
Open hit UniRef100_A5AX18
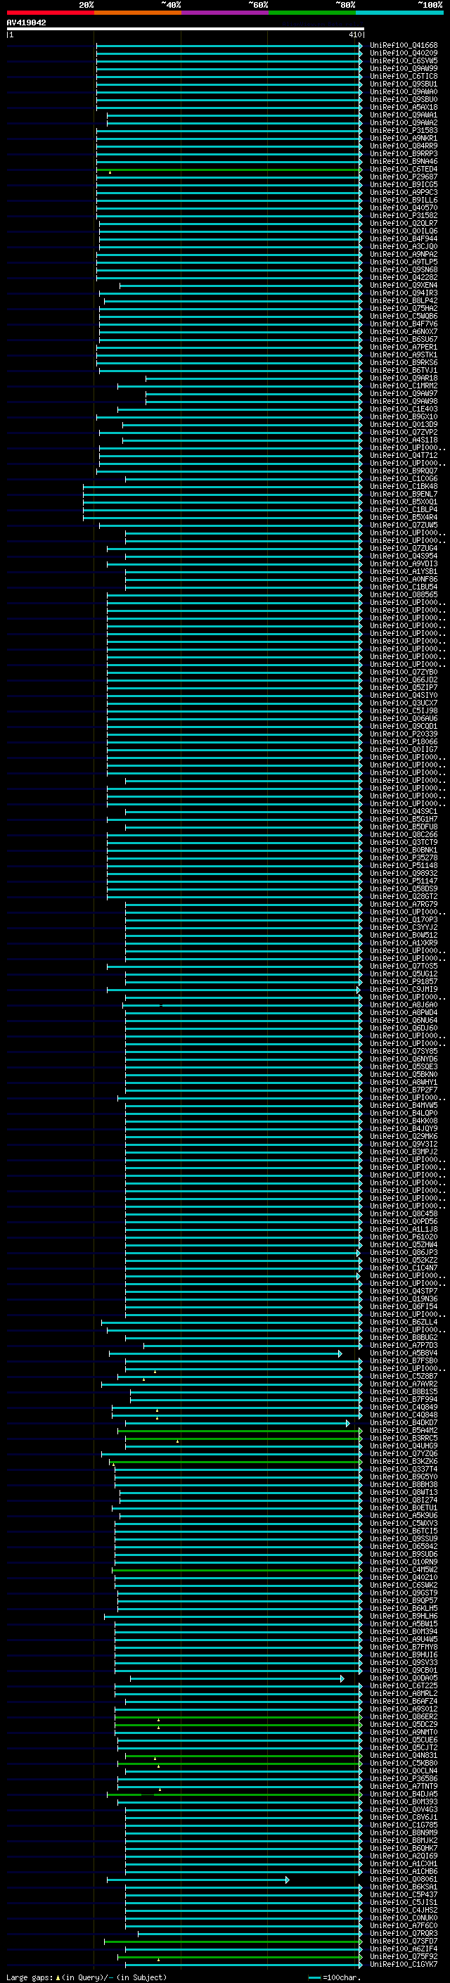pyautogui.click(x=404, y=107)
